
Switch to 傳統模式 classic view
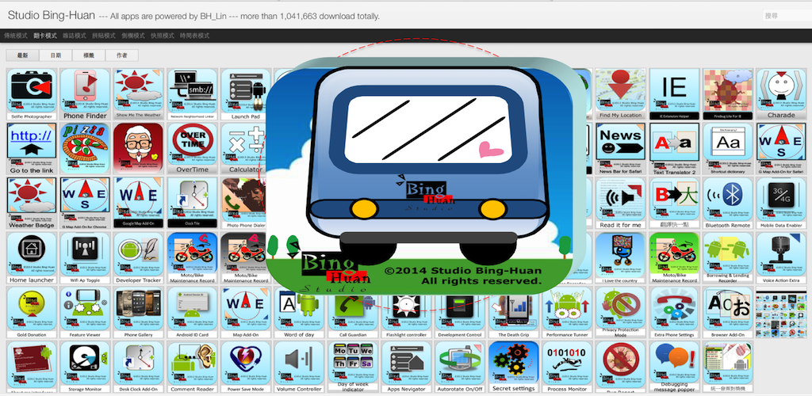[x=16, y=36]
